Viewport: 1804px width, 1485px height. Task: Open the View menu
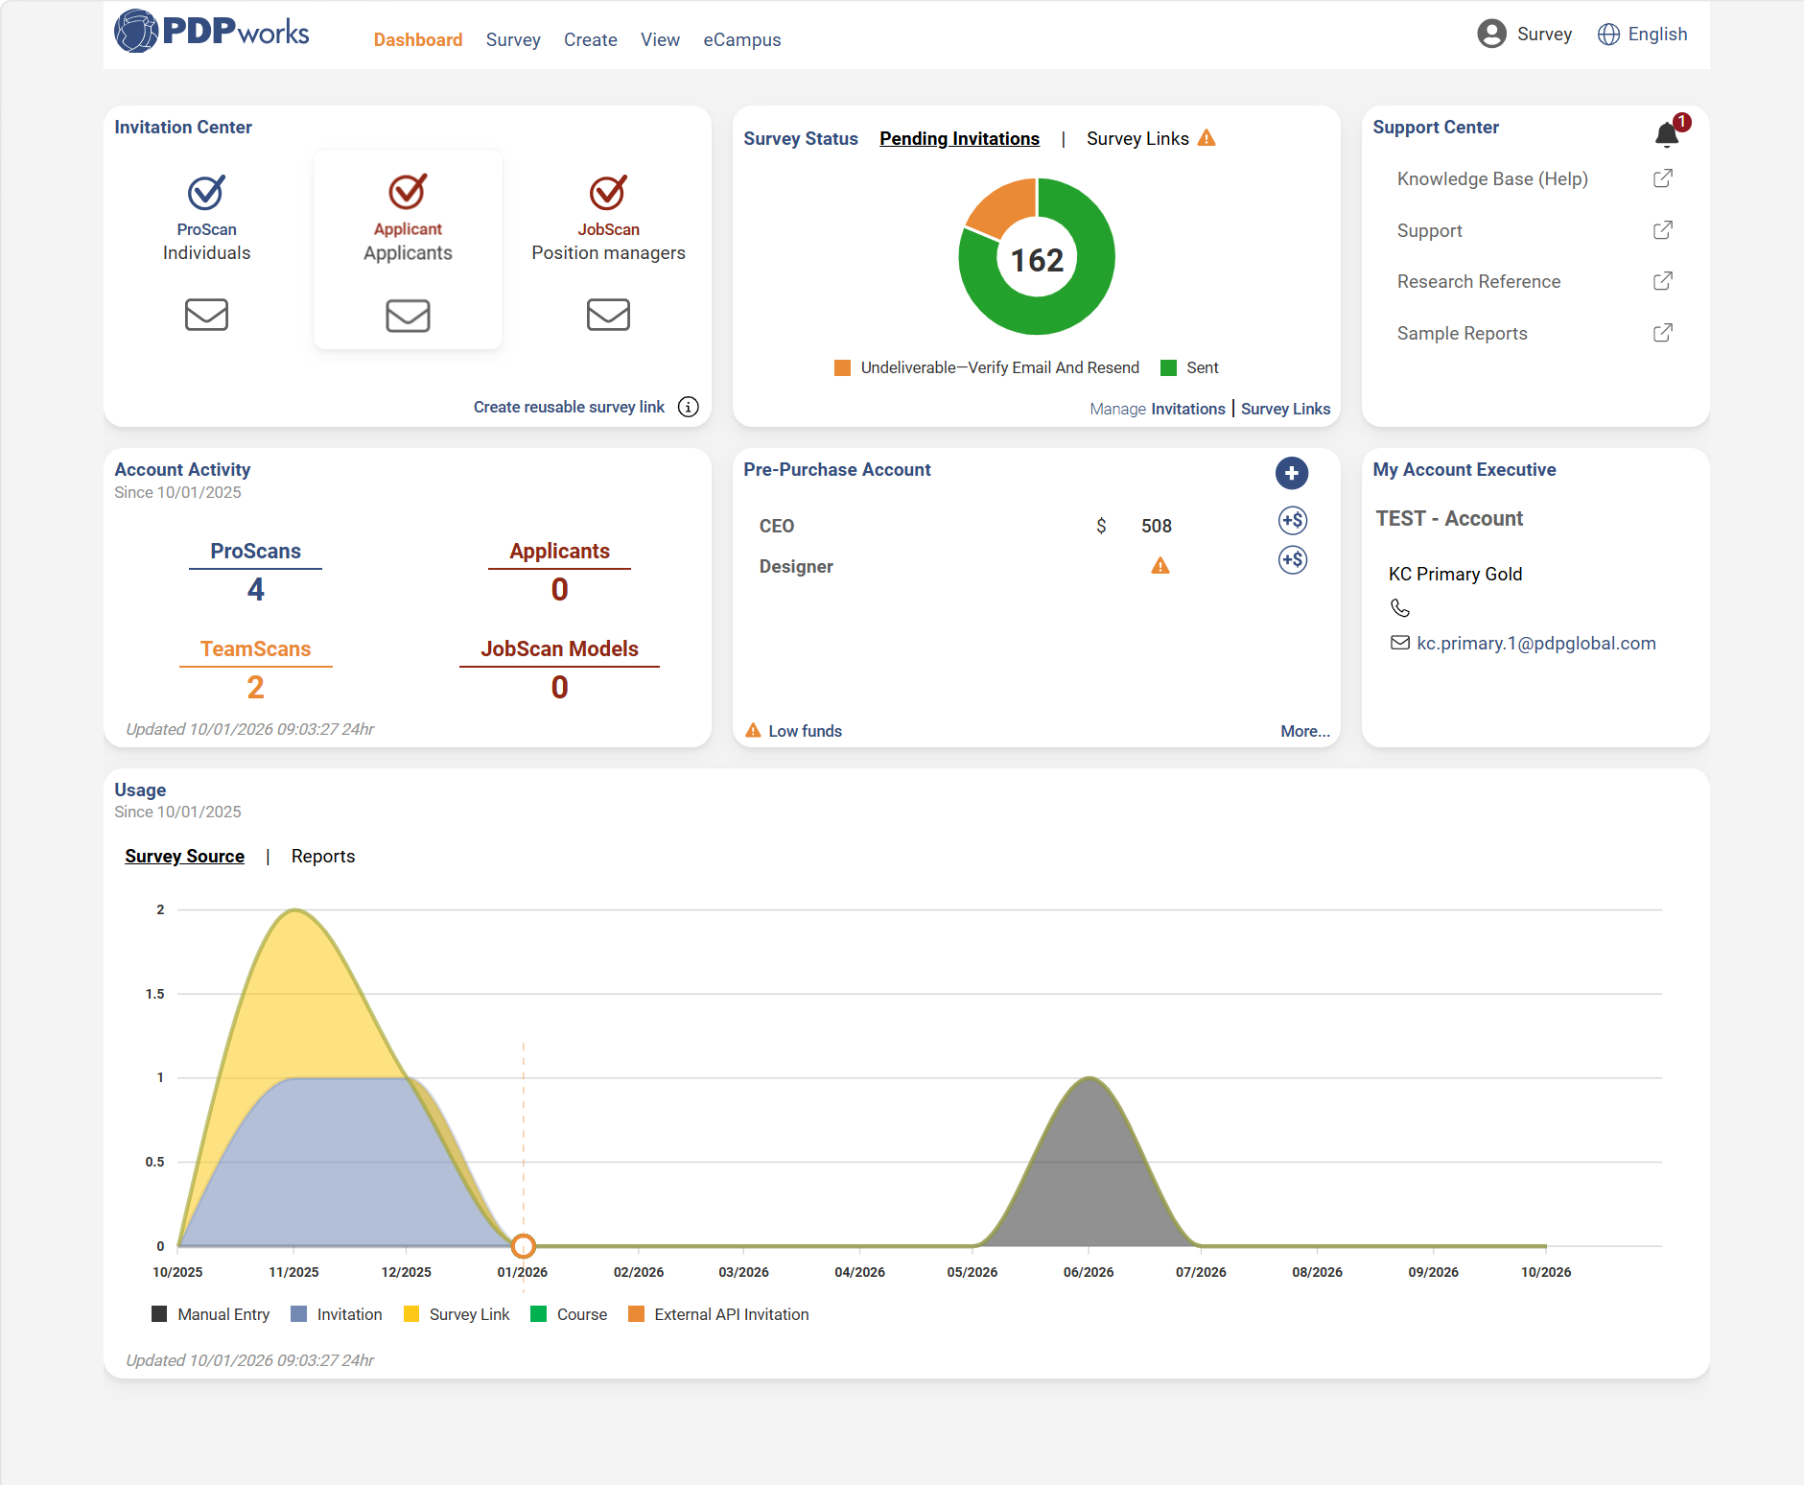[x=661, y=40]
